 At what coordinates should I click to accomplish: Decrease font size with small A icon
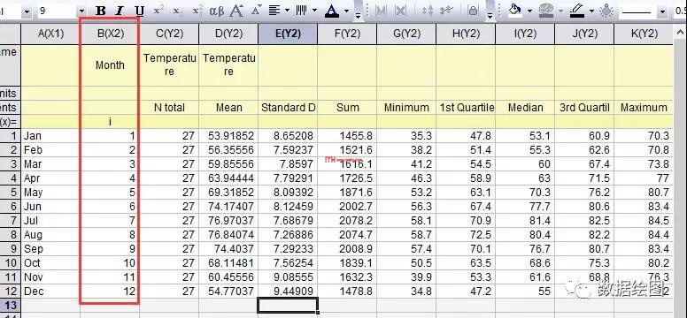coord(256,9)
